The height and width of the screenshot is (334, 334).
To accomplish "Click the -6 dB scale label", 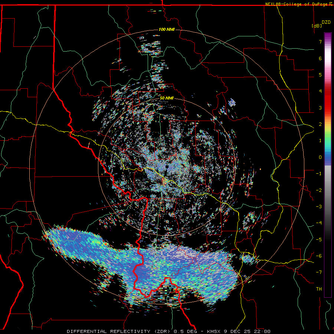I will [x=319, y=256].
